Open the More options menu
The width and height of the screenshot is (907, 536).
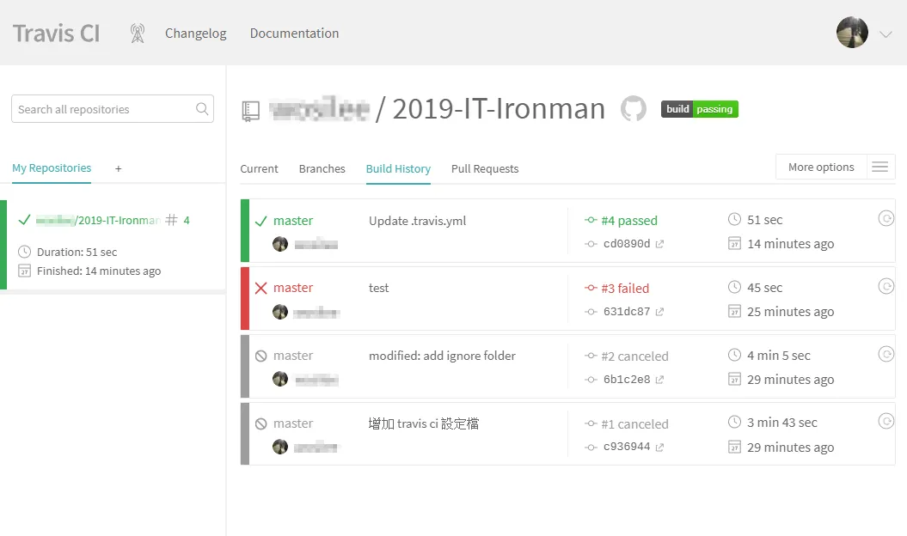pos(835,167)
